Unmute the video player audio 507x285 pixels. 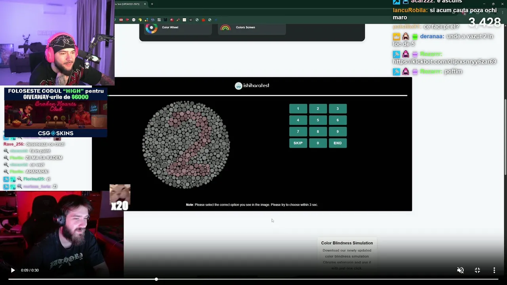point(460,270)
